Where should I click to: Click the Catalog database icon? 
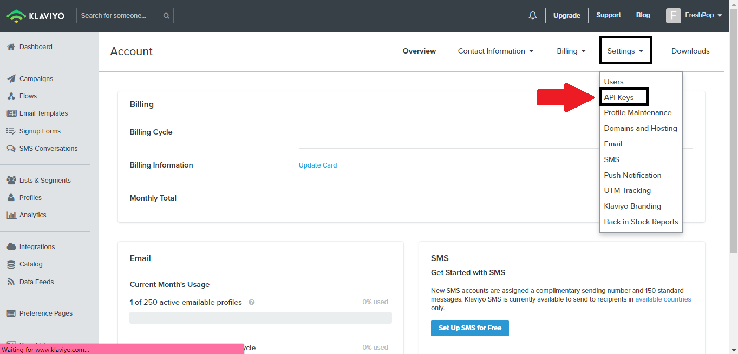(11, 264)
